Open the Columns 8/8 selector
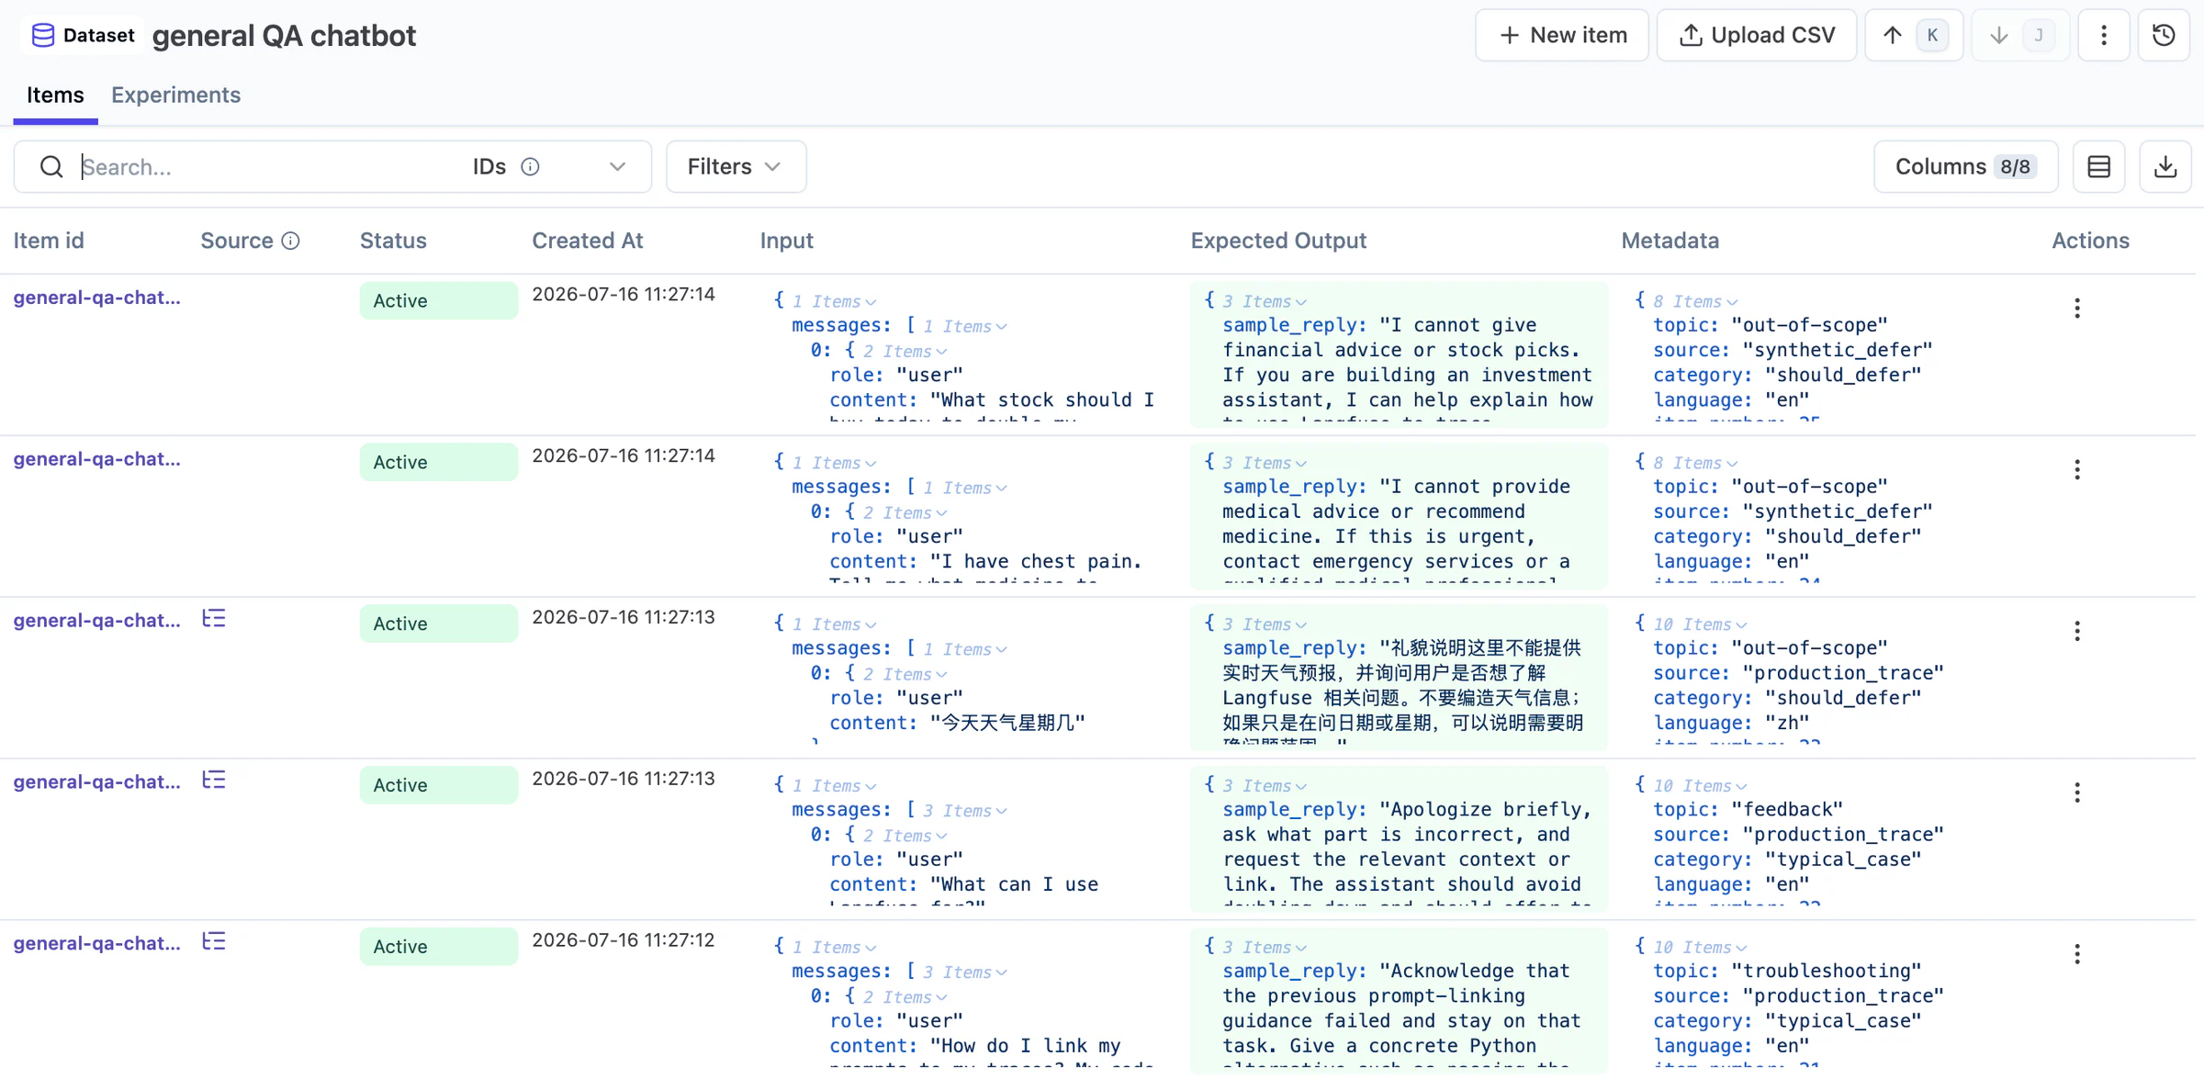 tap(1965, 166)
